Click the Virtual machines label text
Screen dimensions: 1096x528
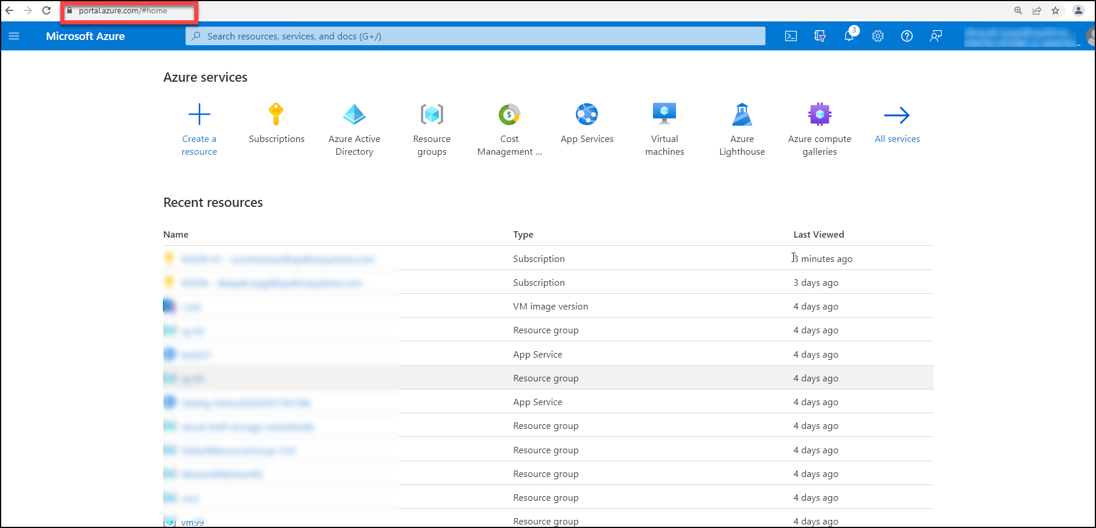[665, 145]
